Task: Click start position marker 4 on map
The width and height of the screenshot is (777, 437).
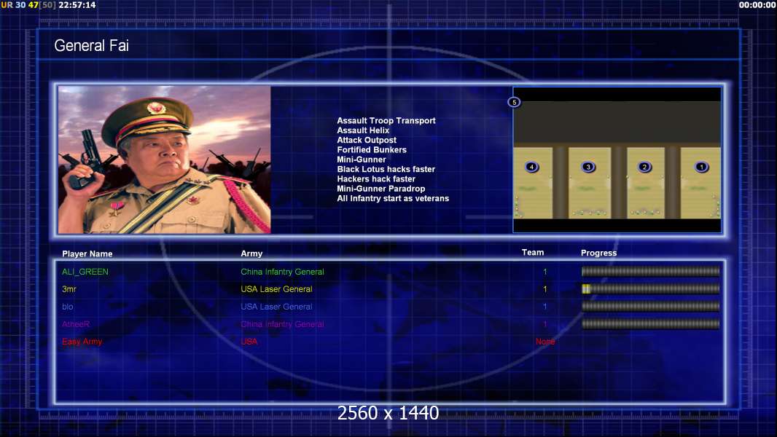Action: [x=531, y=167]
